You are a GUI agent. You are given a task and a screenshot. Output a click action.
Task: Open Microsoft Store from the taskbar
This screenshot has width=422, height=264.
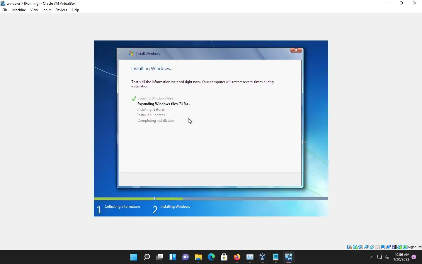click(224, 257)
